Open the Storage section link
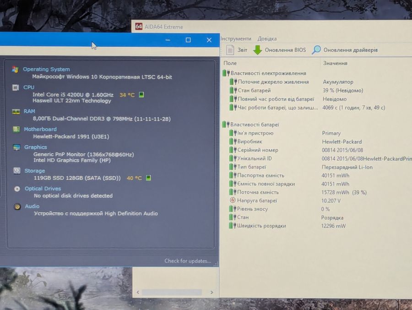412x310 pixels. click(x=35, y=171)
